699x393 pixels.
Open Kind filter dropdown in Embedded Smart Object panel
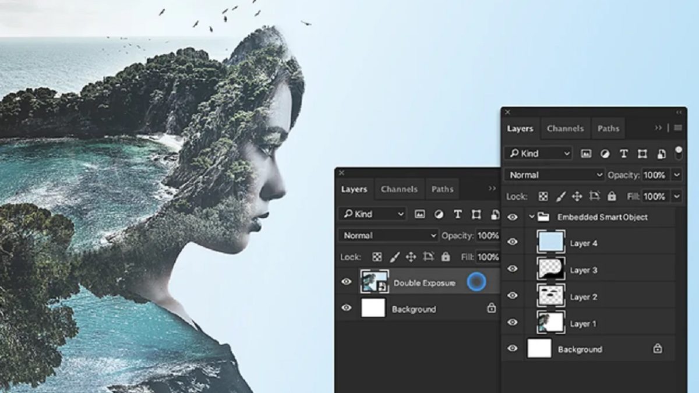[538, 154]
